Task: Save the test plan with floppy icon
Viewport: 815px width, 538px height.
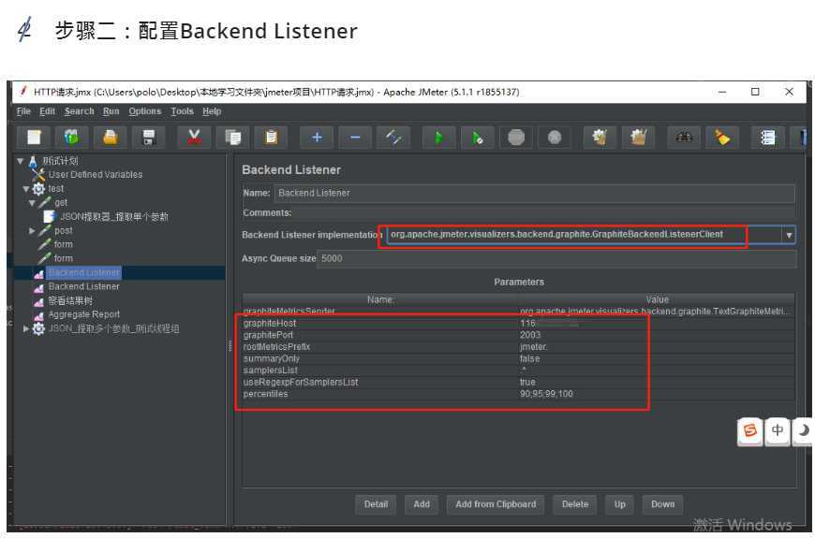Action: coord(149,138)
